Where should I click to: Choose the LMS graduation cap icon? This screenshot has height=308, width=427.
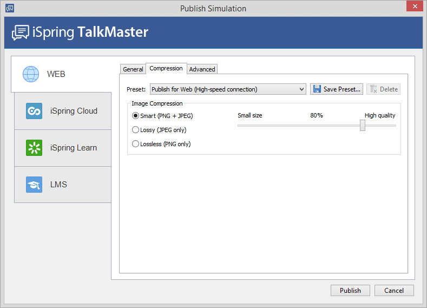[x=34, y=185]
